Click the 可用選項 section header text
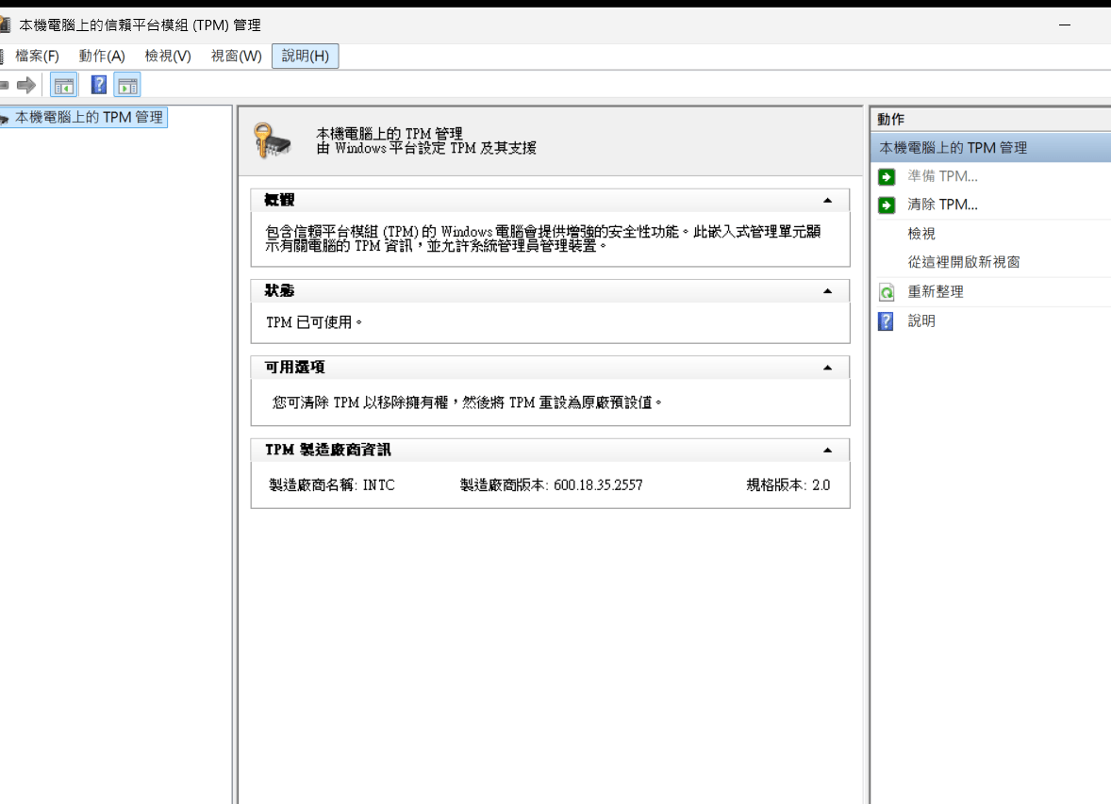 [x=295, y=368]
